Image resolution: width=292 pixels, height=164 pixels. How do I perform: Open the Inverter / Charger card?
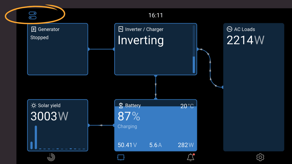coord(156,49)
